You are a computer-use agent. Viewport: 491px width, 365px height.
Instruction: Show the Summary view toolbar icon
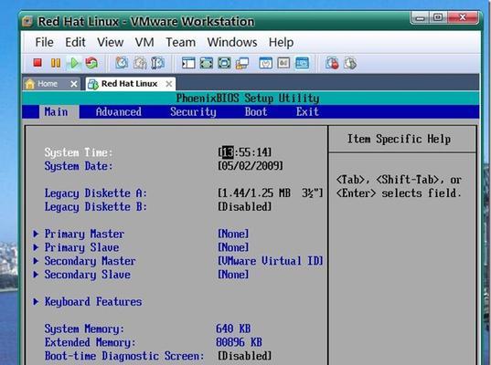(265, 63)
